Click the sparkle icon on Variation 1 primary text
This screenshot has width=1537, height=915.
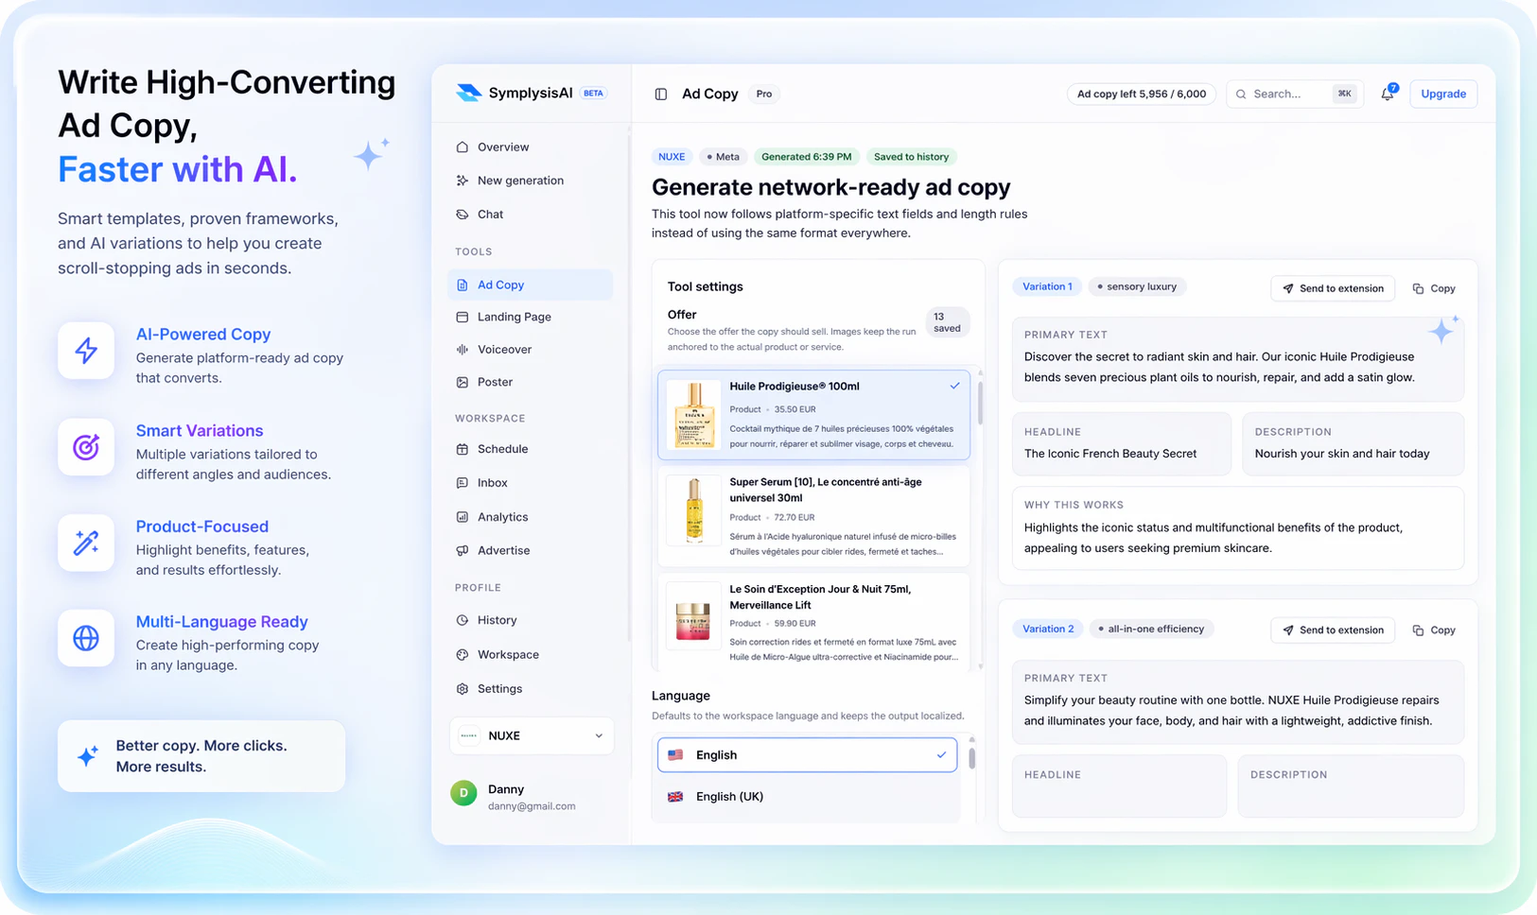point(1443,330)
